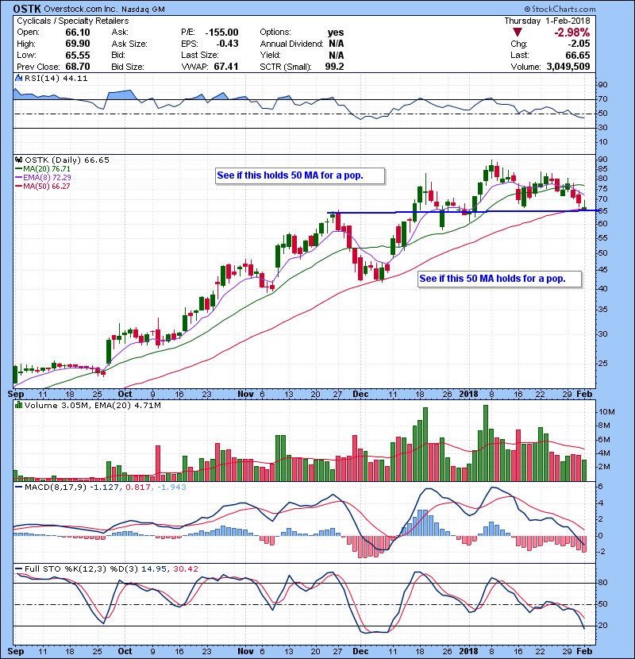635x659 pixels.
Task: Click the Overstock.com Inc. company name
Action: [x=81, y=10]
